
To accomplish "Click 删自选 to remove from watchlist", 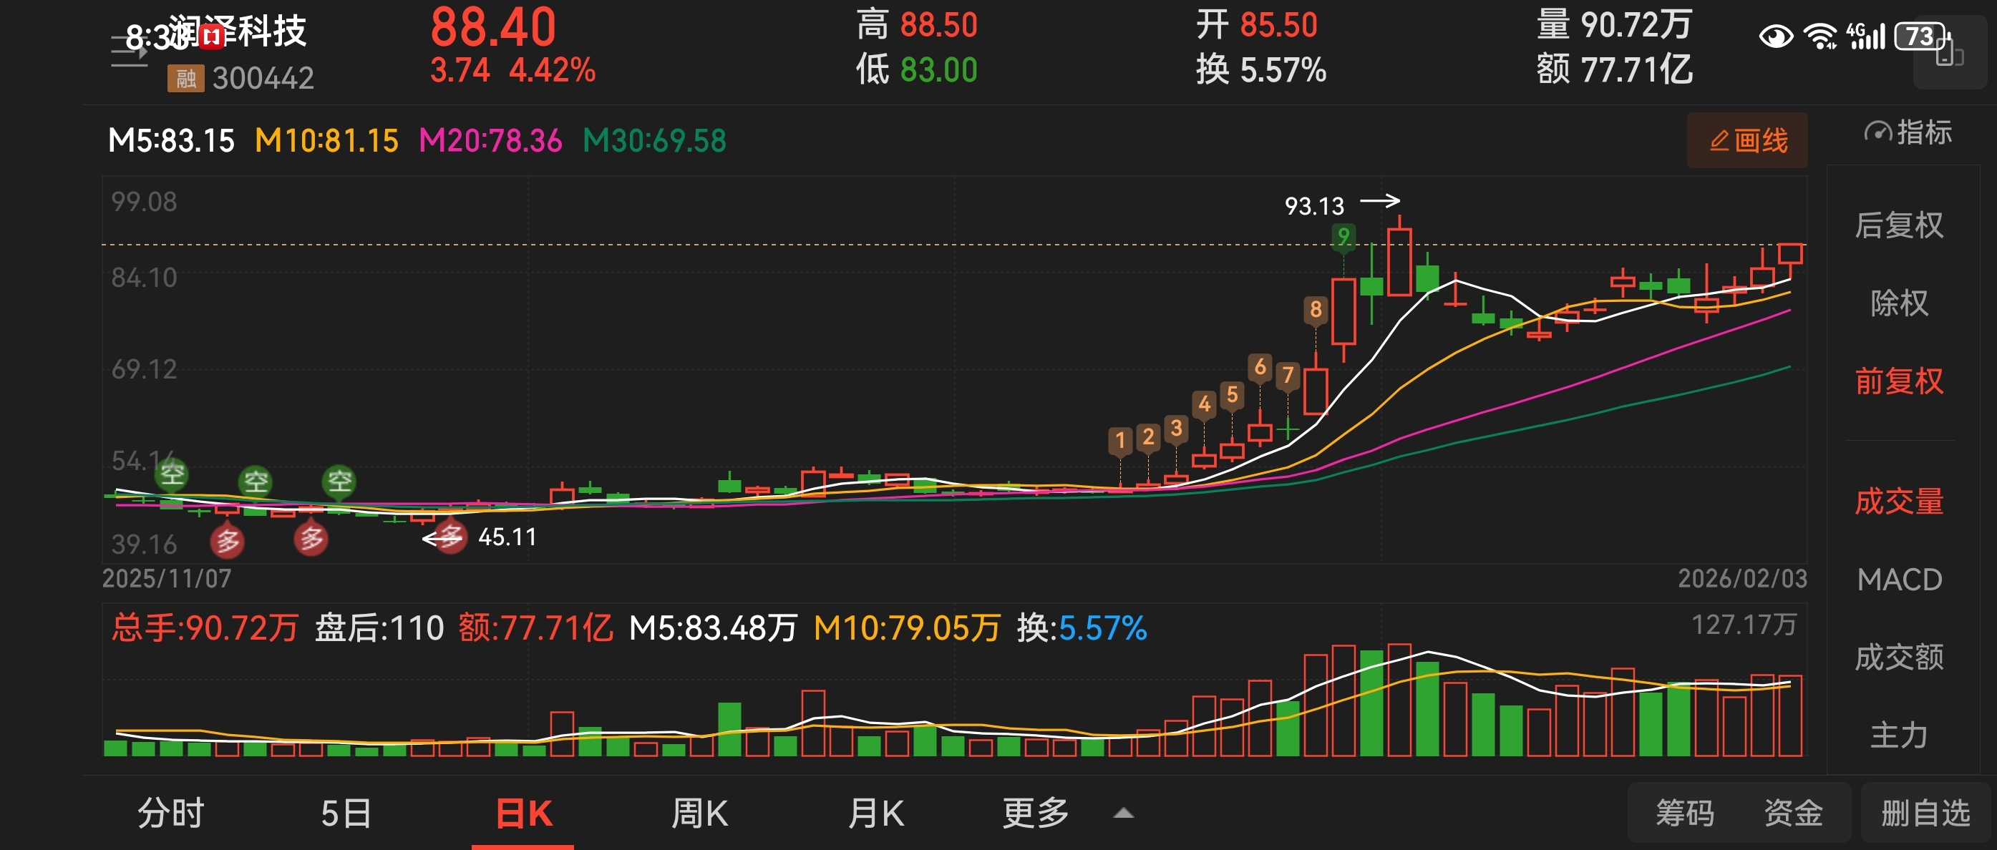I will coord(1925,814).
